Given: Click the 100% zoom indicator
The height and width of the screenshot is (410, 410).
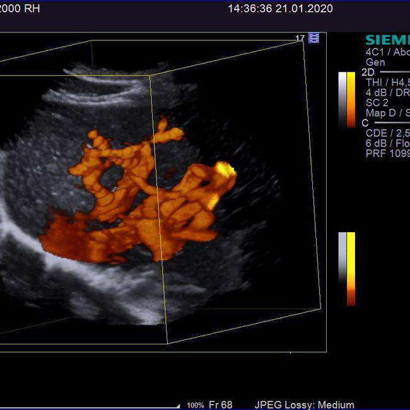Looking at the screenshot, I should click(x=195, y=405).
